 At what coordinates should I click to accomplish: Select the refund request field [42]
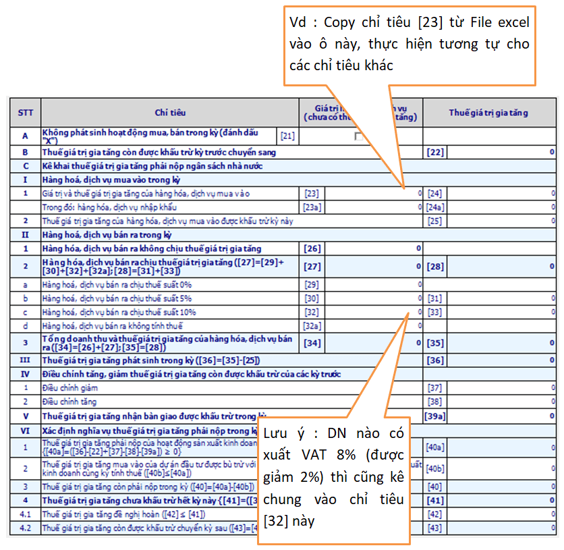[x=501, y=514]
